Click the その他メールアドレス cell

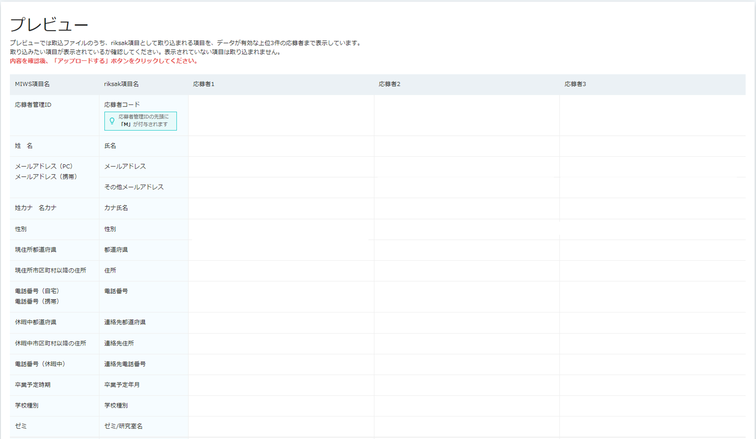(144, 187)
